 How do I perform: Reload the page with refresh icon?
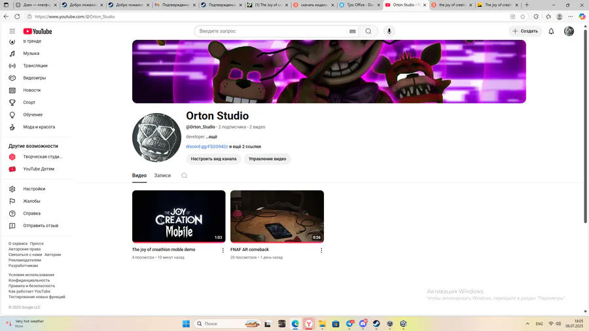coord(17,16)
